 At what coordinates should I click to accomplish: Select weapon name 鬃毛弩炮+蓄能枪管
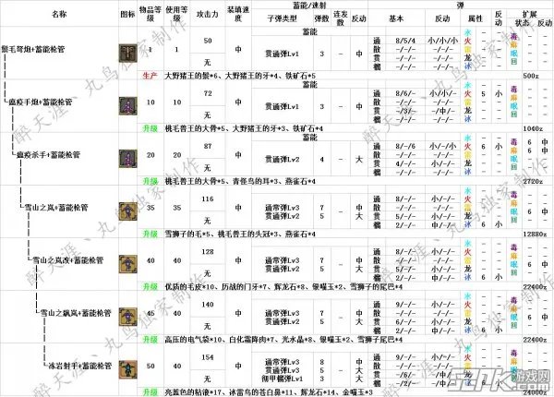(33, 49)
